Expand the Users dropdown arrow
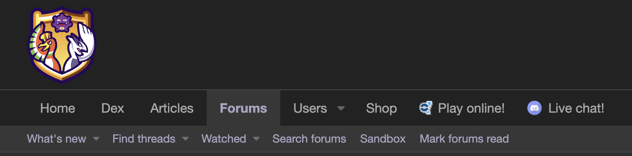Screen dimensions: 632x156 (341, 108)
